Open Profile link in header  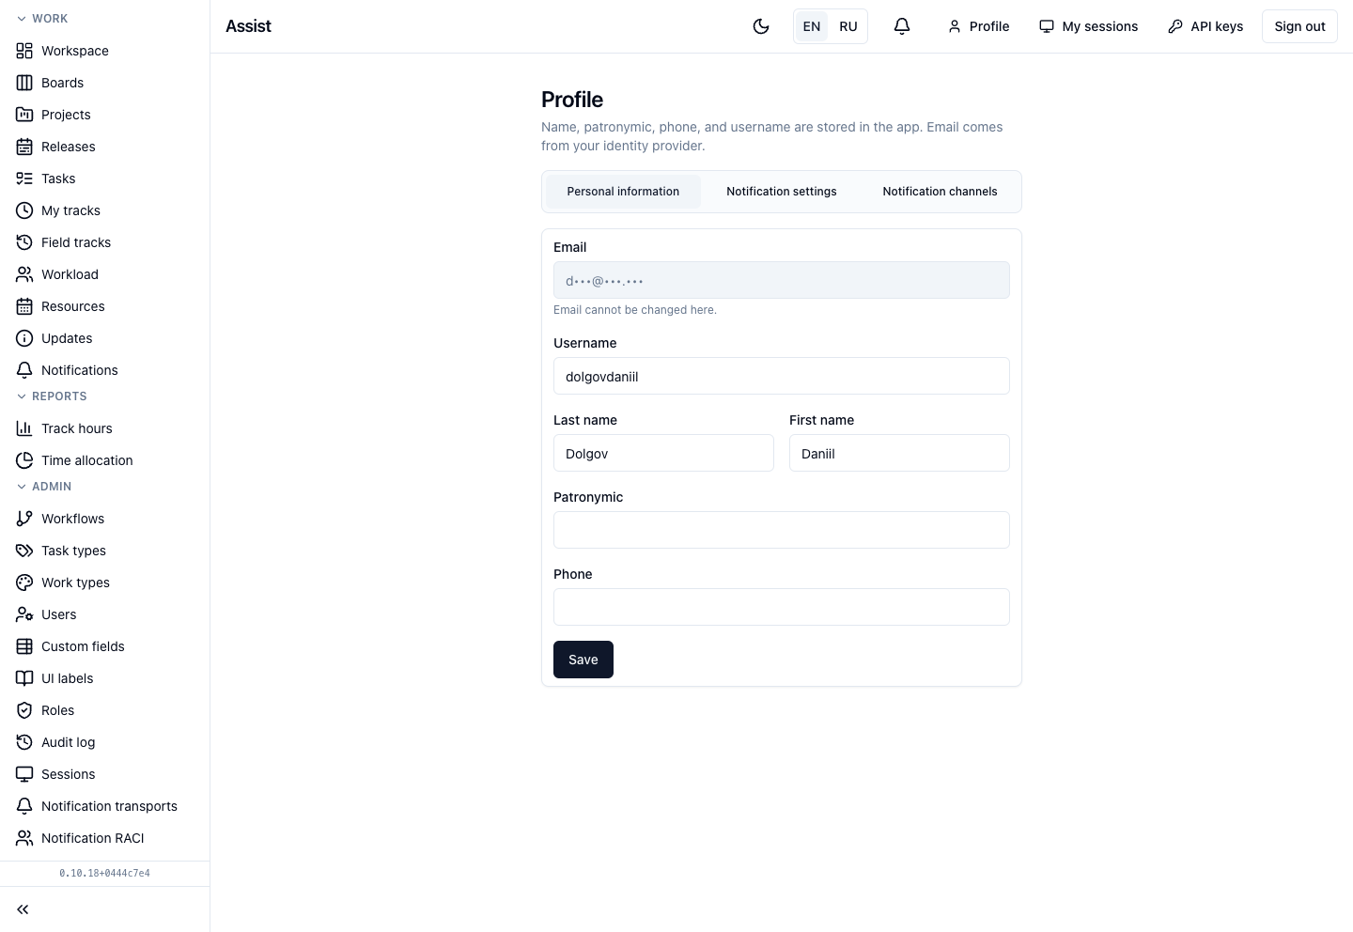click(x=978, y=26)
